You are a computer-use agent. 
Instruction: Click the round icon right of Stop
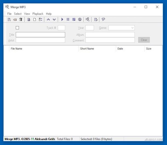(80, 19)
